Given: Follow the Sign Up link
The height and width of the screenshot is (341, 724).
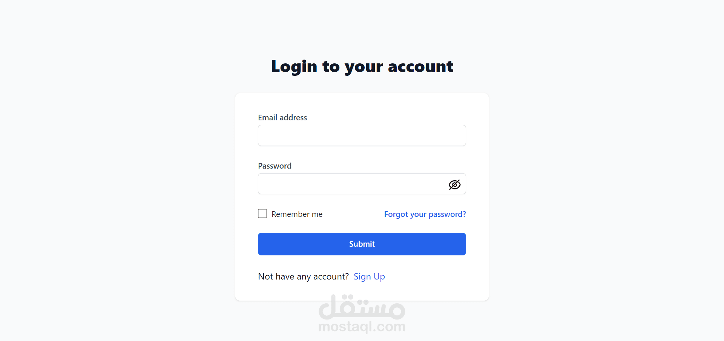Looking at the screenshot, I should 369,277.
